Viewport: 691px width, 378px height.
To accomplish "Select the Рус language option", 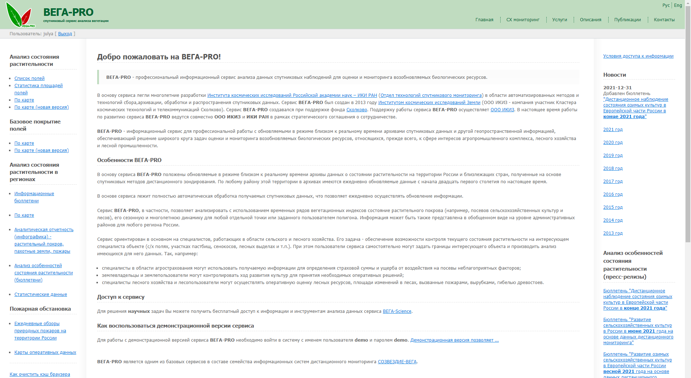I will point(666,5).
